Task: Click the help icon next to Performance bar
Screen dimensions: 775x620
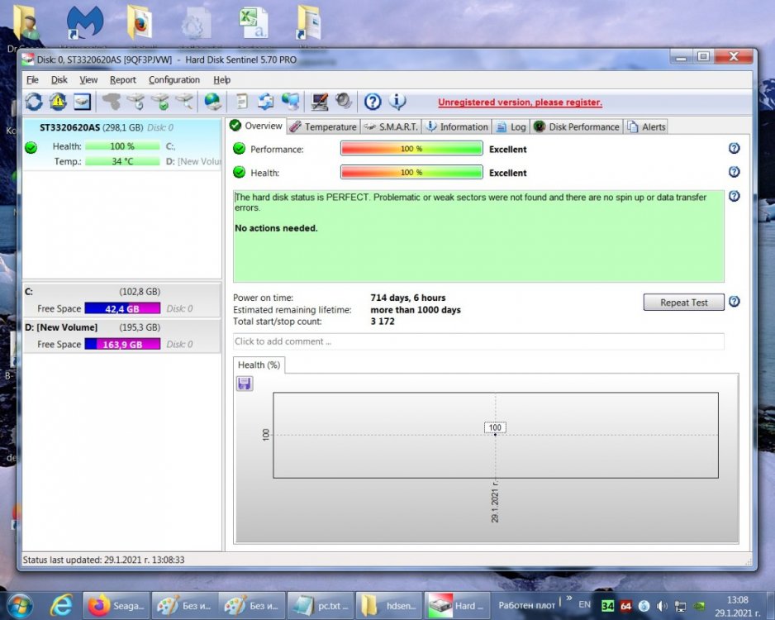Action: coord(734,149)
